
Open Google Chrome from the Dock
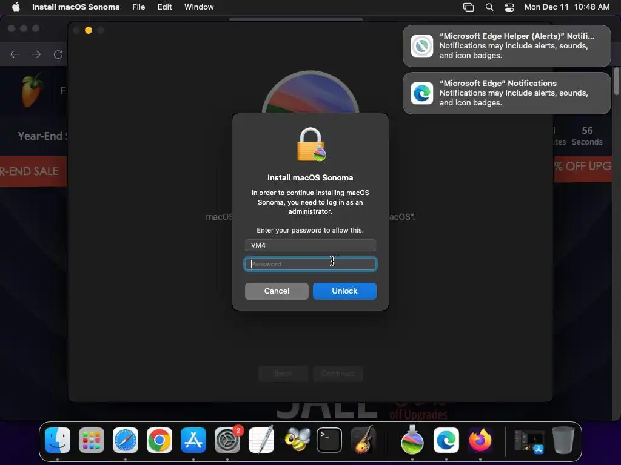pyautogui.click(x=159, y=440)
